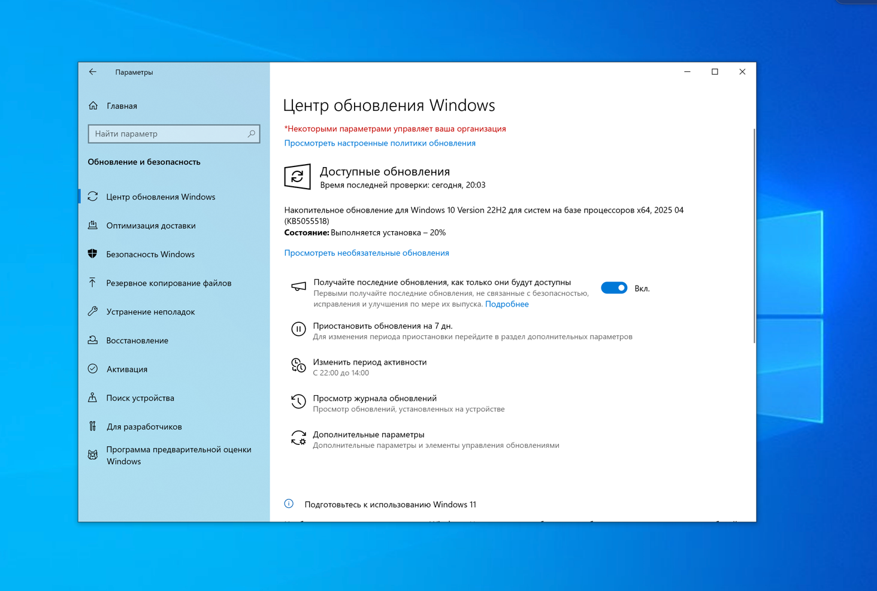This screenshot has width=877, height=591.
Task: Click the KB5055518 update description text
Action: (484, 215)
